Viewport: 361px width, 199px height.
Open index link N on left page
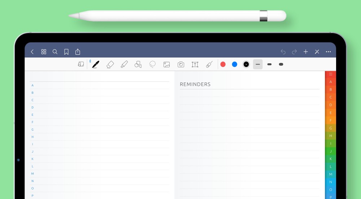[32, 181]
